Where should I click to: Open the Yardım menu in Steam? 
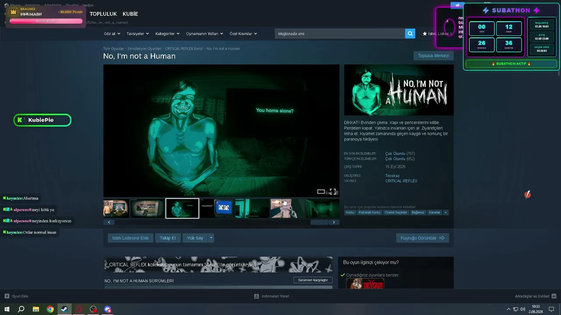coord(88,5)
